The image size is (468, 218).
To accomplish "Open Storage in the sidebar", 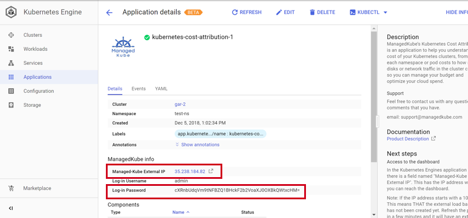I will tap(32, 105).
